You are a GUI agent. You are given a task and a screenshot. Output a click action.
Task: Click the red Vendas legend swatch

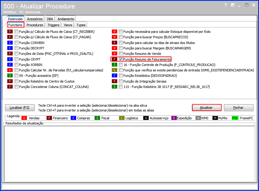click(x=24, y=118)
